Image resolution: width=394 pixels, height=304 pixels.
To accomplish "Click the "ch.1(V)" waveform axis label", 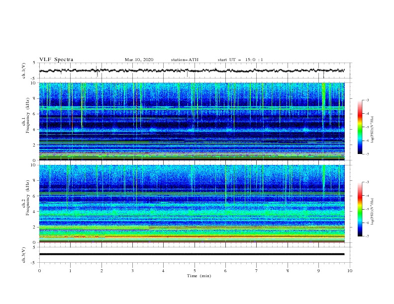I will click(x=24, y=71).
